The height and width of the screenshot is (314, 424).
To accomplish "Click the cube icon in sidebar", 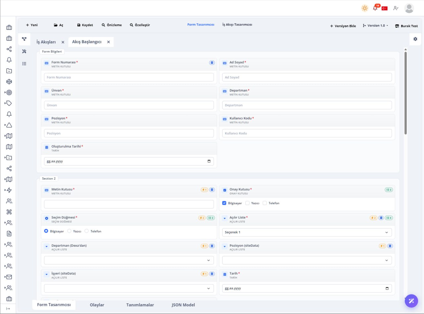I will [x=9, y=82].
